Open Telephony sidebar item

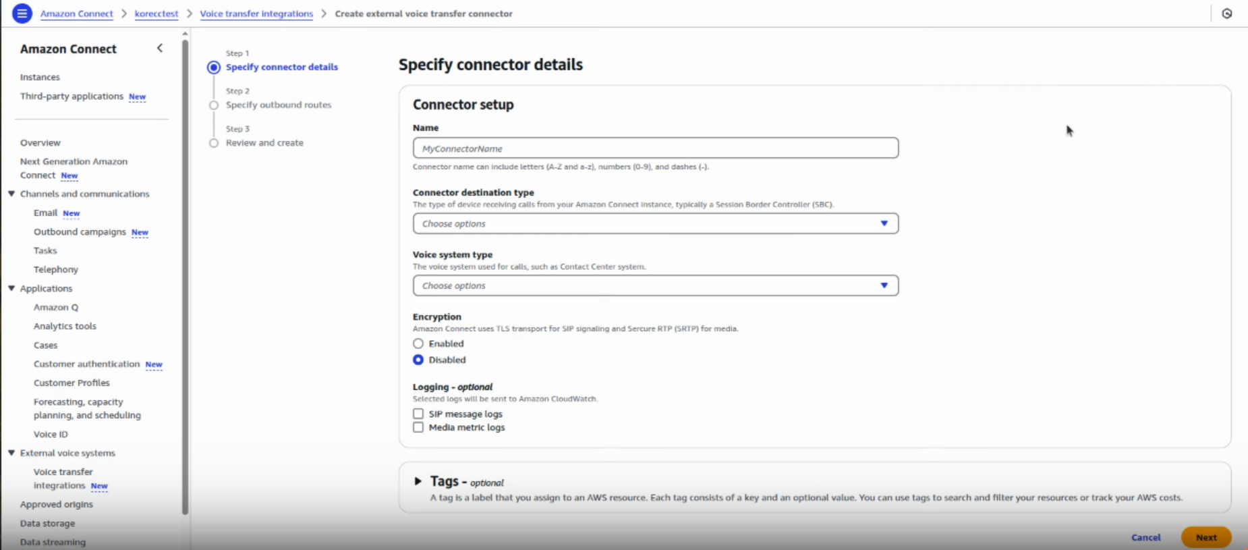tap(56, 269)
